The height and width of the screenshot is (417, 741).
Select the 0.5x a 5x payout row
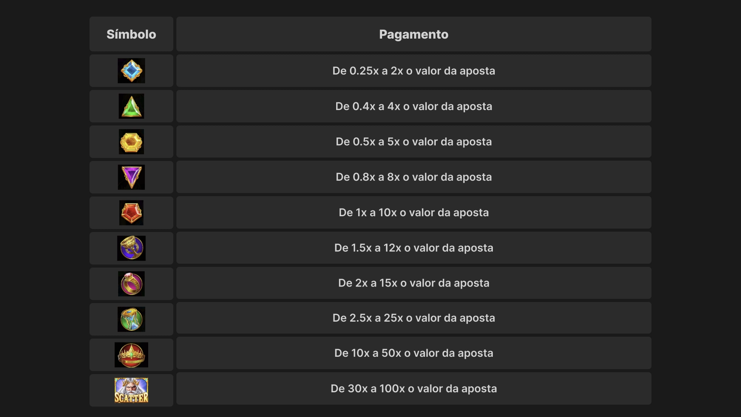pyautogui.click(x=414, y=142)
